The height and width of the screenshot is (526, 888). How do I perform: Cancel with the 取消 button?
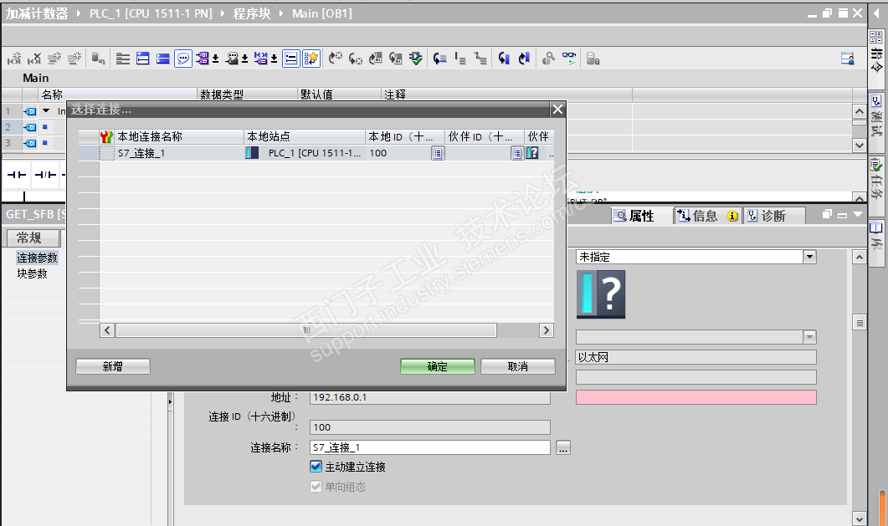pyautogui.click(x=517, y=366)
